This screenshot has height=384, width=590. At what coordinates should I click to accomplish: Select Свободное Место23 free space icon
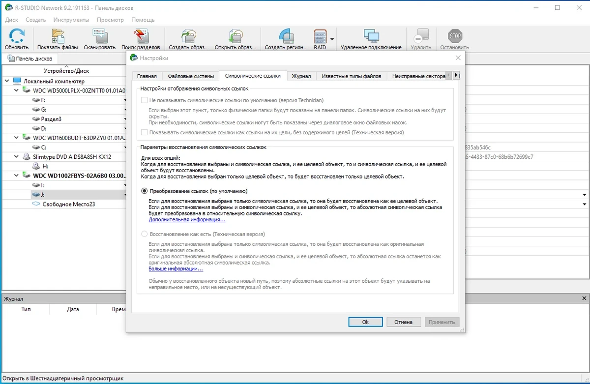coord(36,204)
